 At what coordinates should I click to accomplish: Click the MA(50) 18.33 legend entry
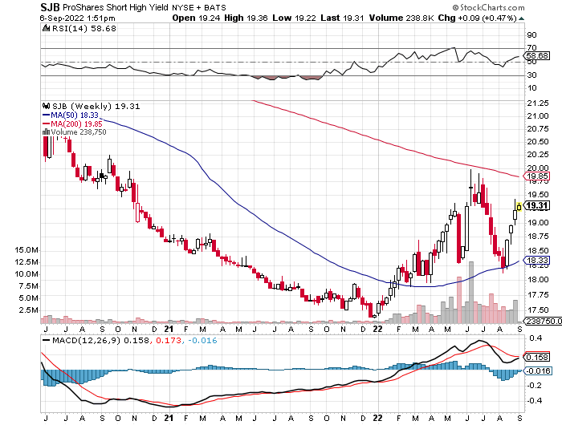click(x=71, y=115)
